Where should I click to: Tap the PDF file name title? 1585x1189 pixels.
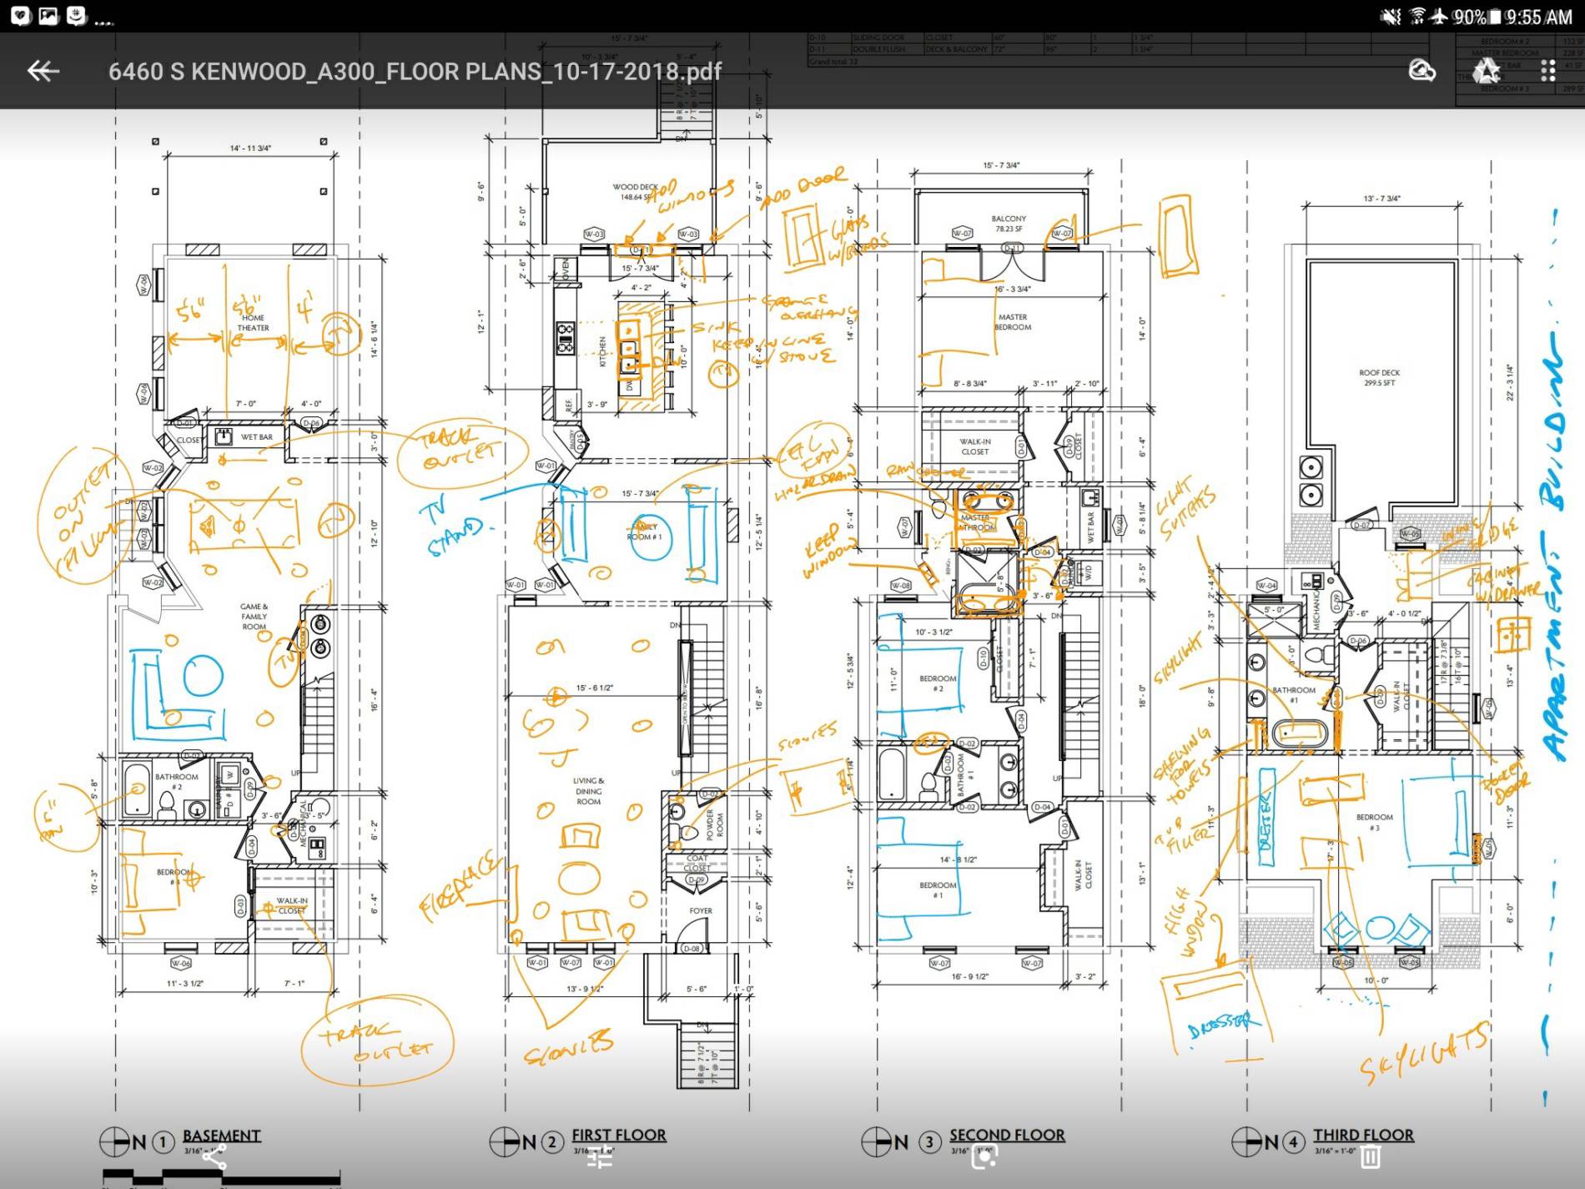(x=415, y=72)
